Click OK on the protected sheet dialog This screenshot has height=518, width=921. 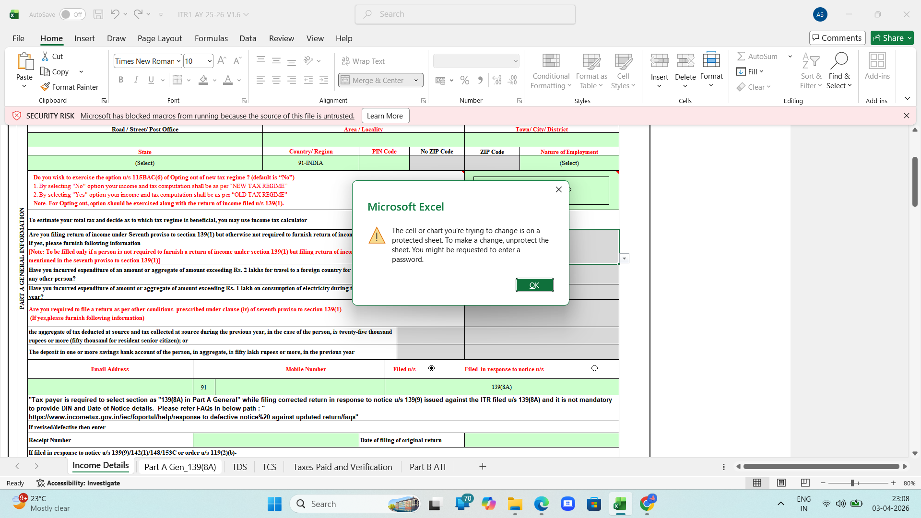(534, 284)
